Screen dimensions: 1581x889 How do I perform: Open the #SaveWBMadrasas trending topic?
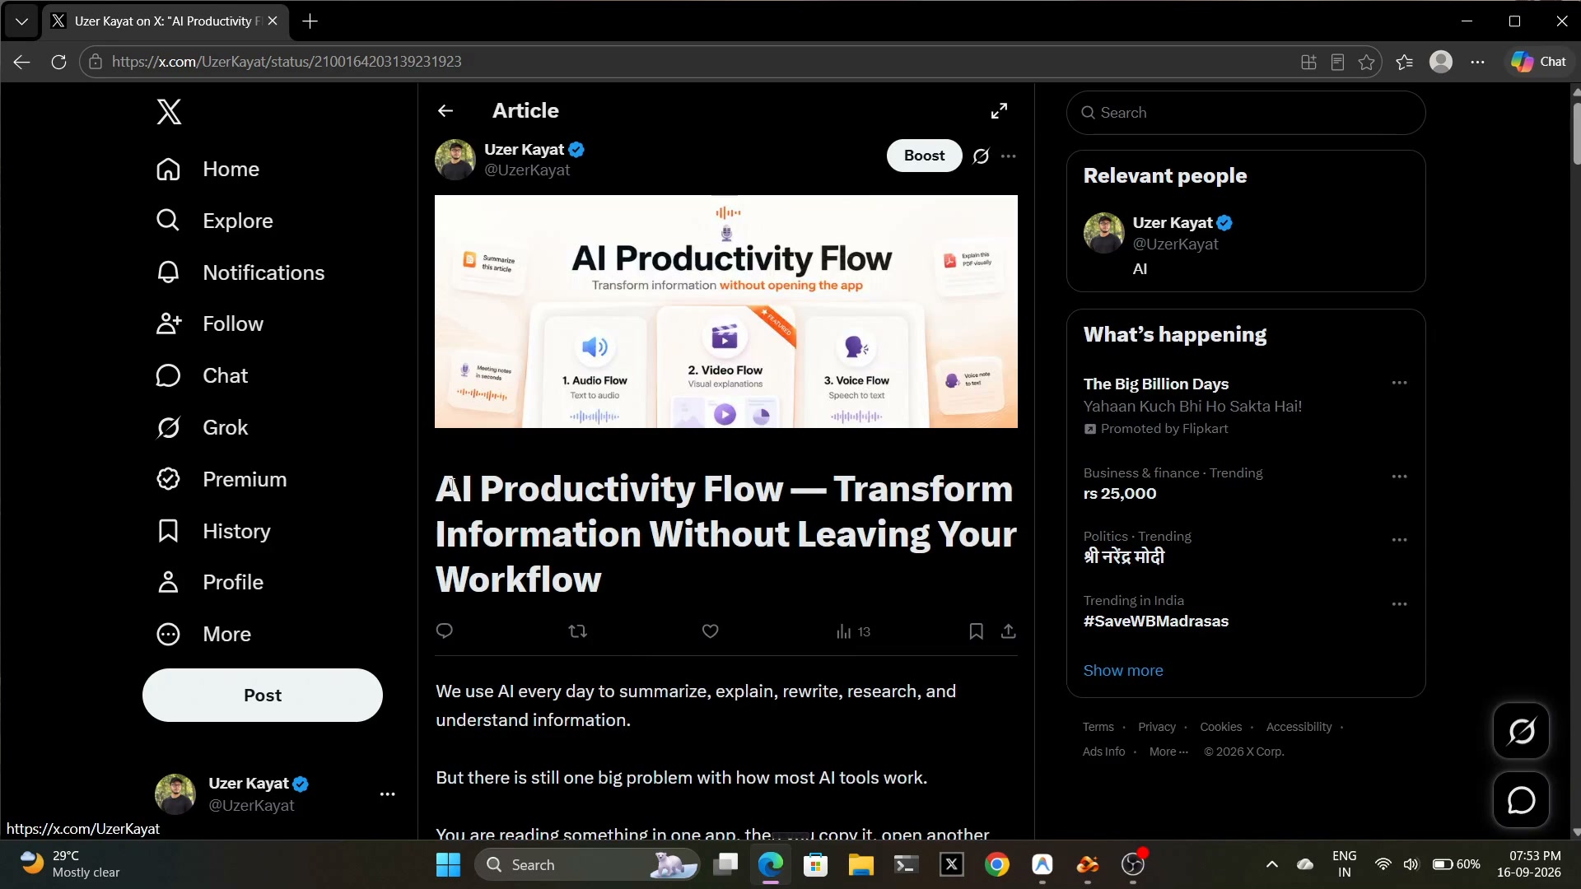1155,621
